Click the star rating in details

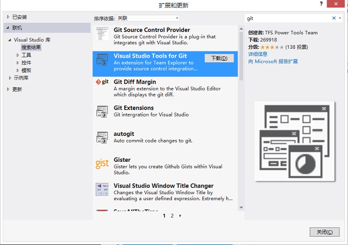pos(272,47)
